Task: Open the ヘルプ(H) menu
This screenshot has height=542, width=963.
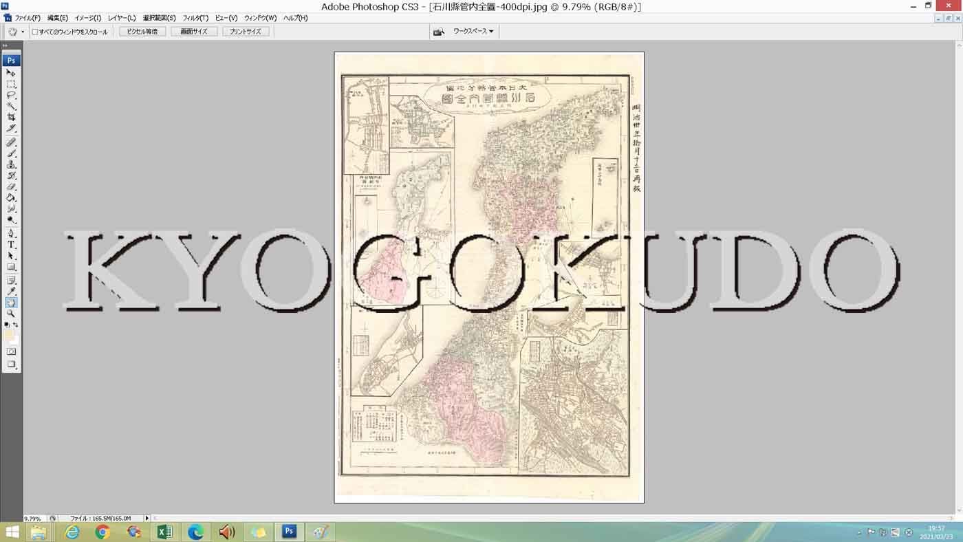Action: pos(296,18)
